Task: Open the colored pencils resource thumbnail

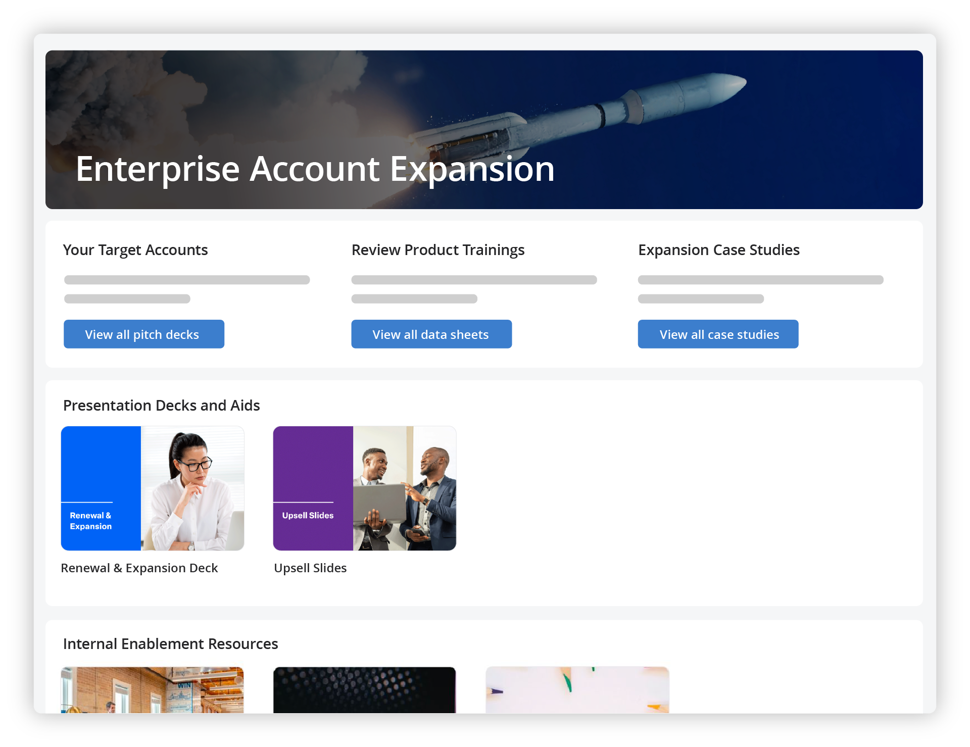Action: [577, 689]
